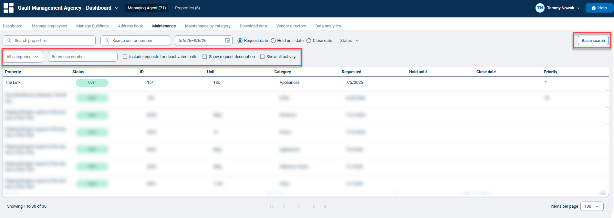614x218 pixels.
Task: Open the All categories dropdown
Action: 23,57
